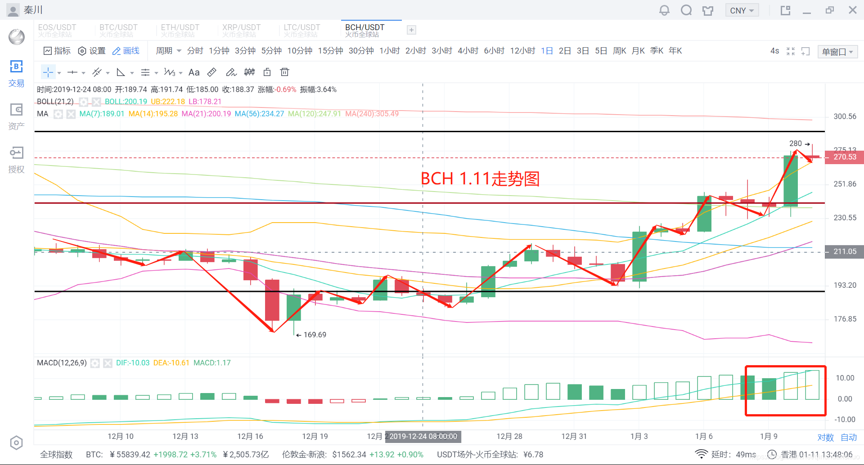Click the pop-out window icon in the title bar
Viewport: 864px width, 465px height.
(786, 10)
